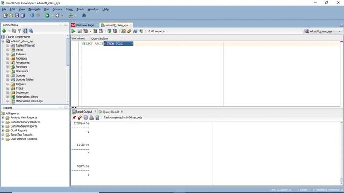This screenshot has width=344, height=193.
Task: Select the Triggers tree item
Action: point(20,84)
